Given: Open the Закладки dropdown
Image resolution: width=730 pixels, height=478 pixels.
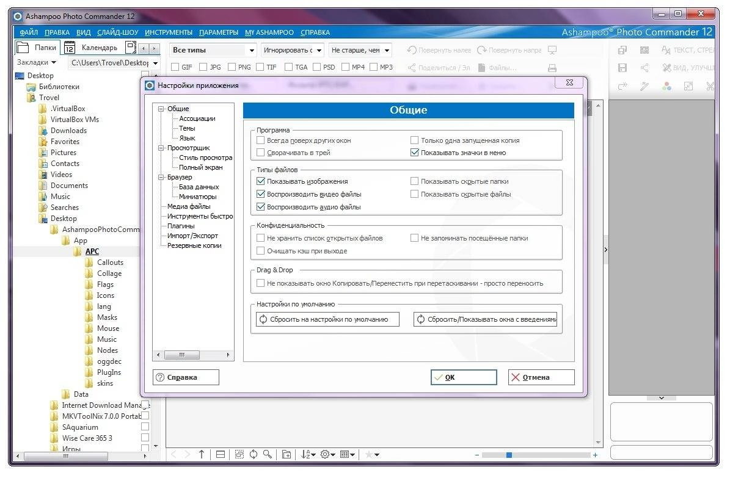Looking at the screenshot, I should 36,62.
